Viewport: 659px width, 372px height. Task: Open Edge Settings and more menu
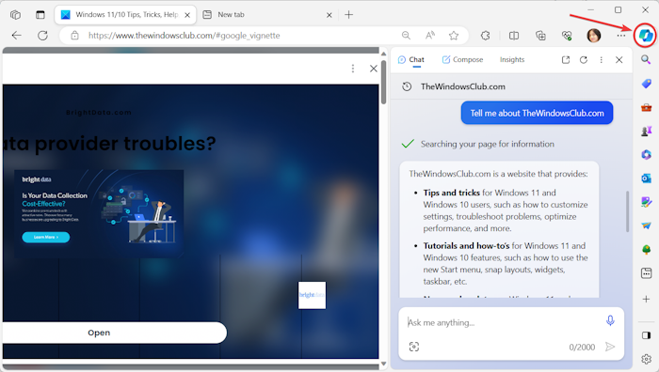[621, 36]
